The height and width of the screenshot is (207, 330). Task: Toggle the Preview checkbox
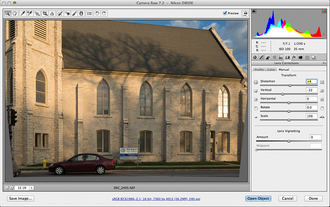(225, 13)
